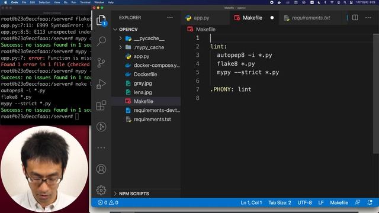Viewport: 379px width, 213px height.
Task: Open gray.jpg in the explorer
Action: tap(143, 83)
